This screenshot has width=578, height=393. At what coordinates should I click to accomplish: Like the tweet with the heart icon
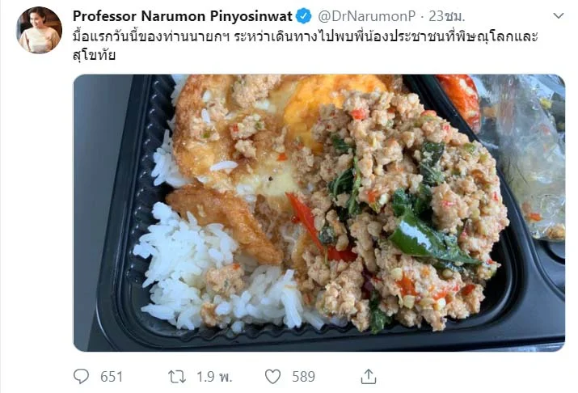click(272, 377)
